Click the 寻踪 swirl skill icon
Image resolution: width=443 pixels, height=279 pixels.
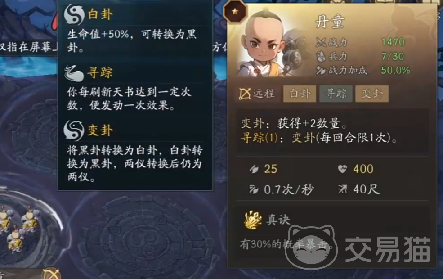(74, 73)
